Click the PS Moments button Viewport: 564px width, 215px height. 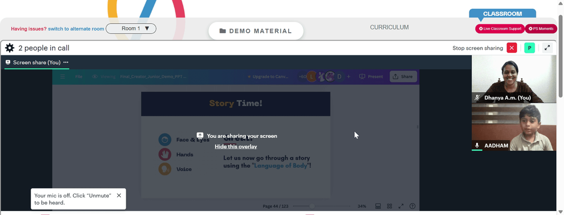541,29
